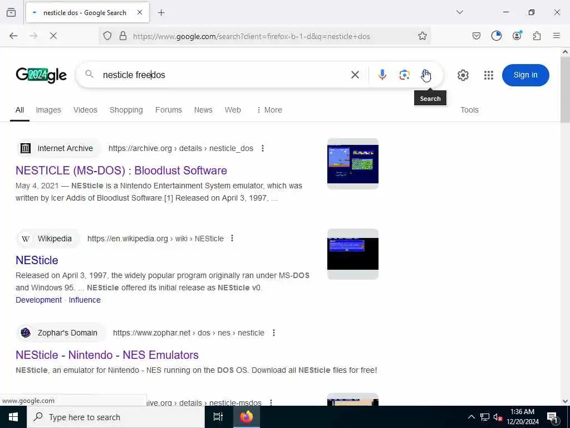Submit search with magnifier button
This screenshot has height=428, width=570.
tap(426, 75)
